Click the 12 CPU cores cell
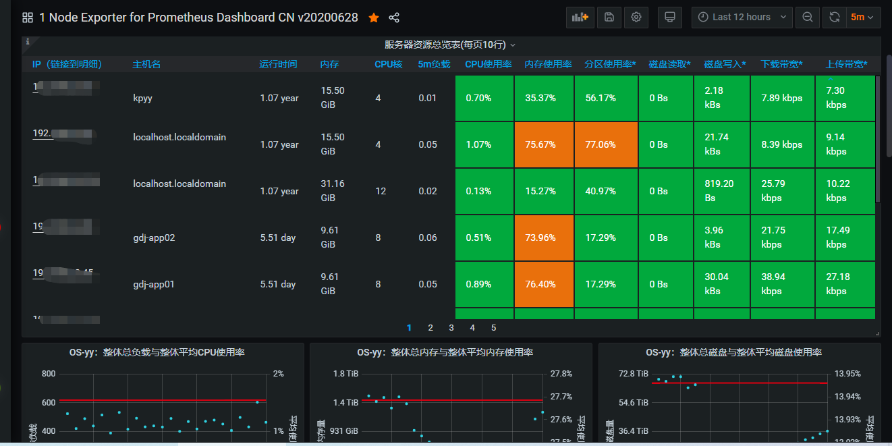892x446 pixels. click(381, 191)
